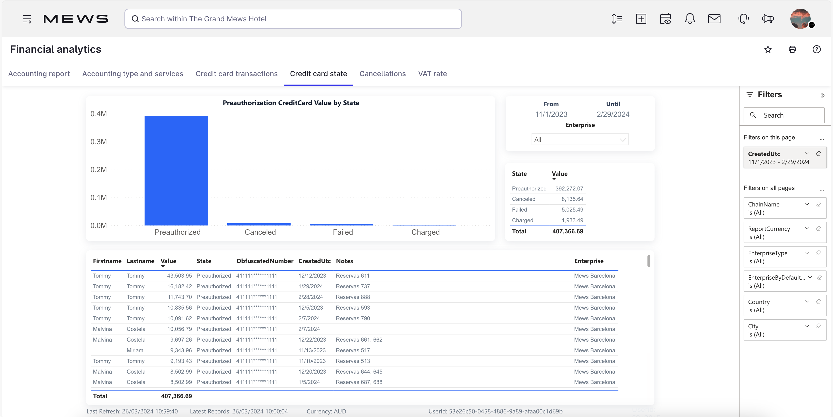
Task: Click the support headset icon
Action: point(743,19)
